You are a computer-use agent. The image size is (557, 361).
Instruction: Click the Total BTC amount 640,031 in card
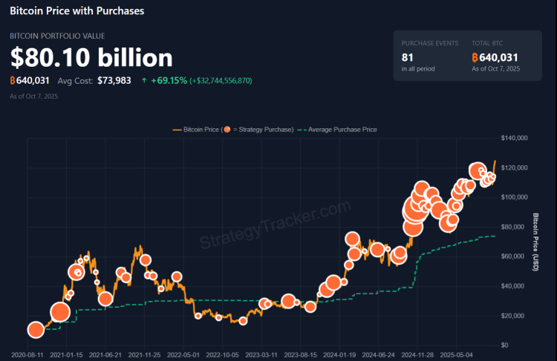[499, 57]
